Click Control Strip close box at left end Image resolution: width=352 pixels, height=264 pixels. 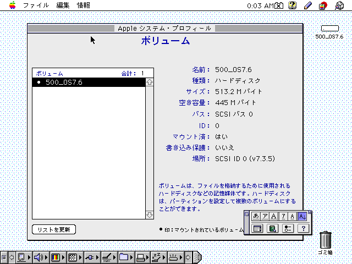[x=4, y=257]
